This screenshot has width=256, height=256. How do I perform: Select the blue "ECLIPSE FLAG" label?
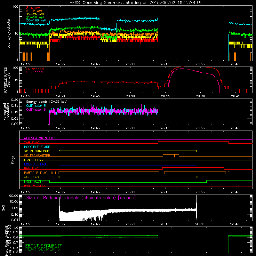point(35,164)
